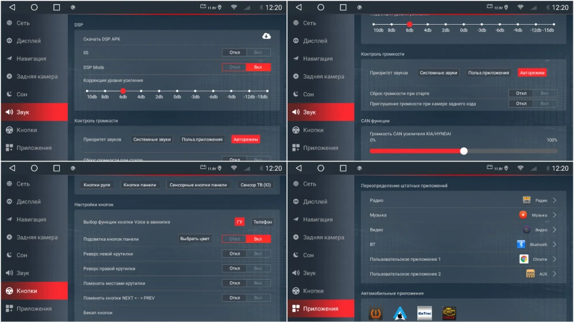Screen dimensions: 574x322
Task: Click the Бекап кнопок row
Action: pos(177,312)
